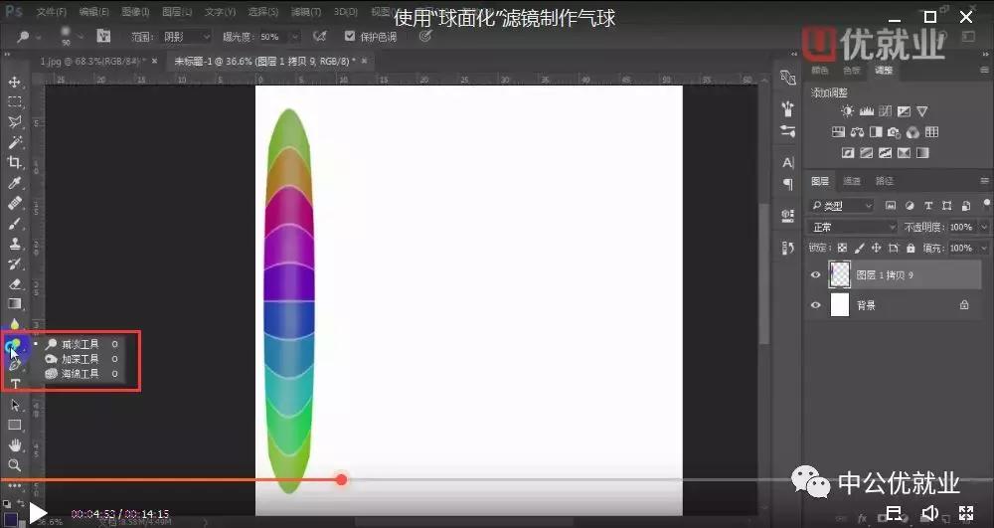Open the layer filter type dropdown
Viewport: 994px width, 528px height.
[x=843, y=206]
